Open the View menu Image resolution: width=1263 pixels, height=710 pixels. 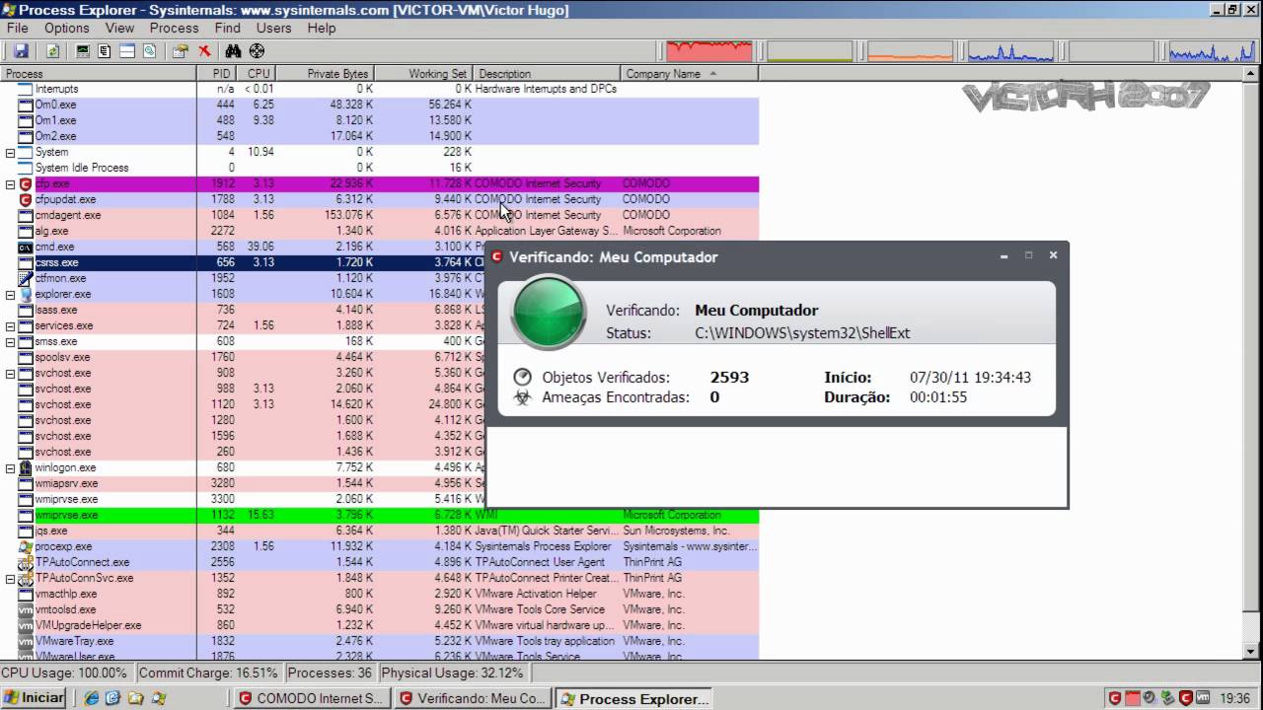[119, 28]
